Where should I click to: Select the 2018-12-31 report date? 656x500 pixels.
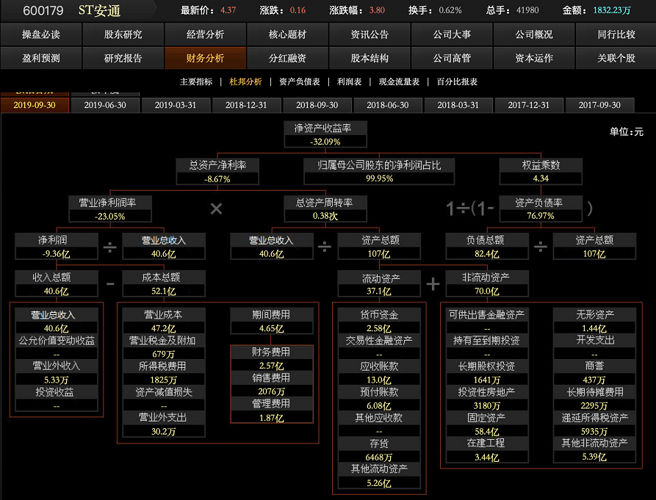coord(246,105)
